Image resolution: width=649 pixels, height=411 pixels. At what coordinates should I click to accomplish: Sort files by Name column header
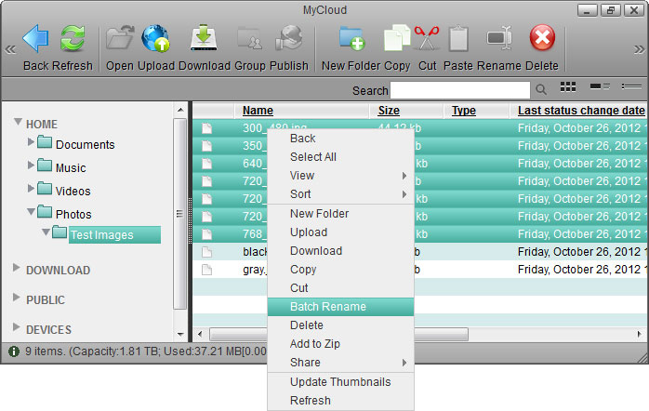tap(258, 111)
